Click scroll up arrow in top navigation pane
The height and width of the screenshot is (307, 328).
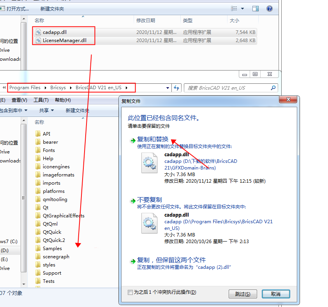tap(24, 19)
